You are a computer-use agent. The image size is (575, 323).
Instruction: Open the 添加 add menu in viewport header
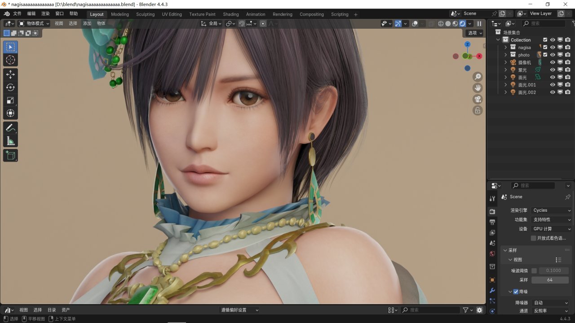coord(87,24)
